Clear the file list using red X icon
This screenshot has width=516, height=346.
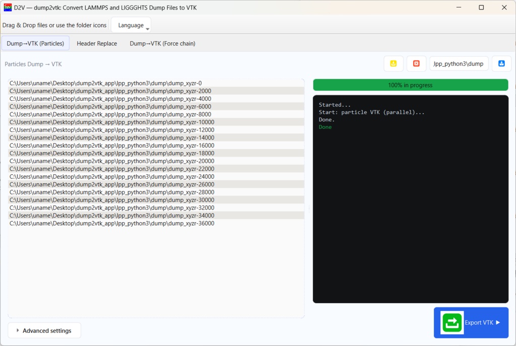pyautogui.click(x=416, y=63)
